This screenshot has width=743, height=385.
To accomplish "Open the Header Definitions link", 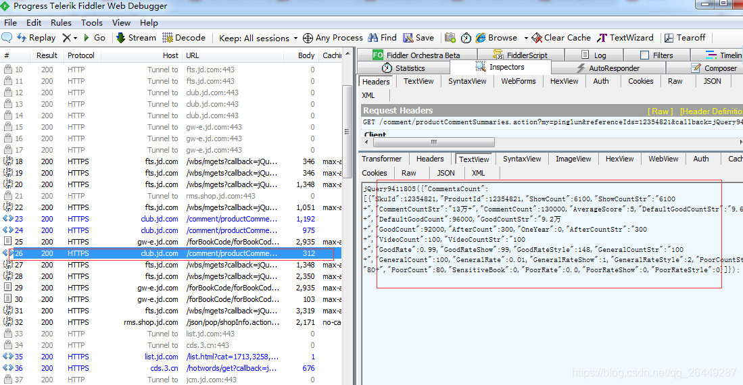I will pos(711,111).
